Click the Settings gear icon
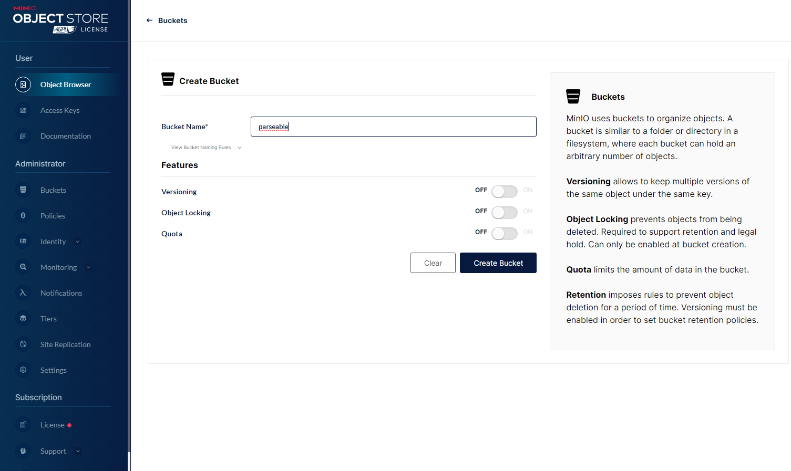The height and width of the screenshot is (471, 791). (23, 370)
